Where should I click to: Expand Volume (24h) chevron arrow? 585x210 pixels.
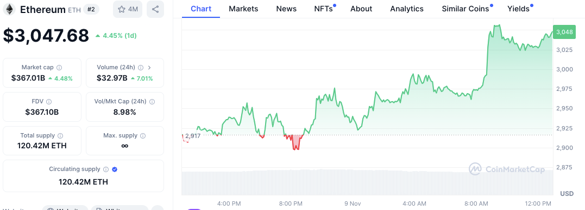(x=149, y=68)
